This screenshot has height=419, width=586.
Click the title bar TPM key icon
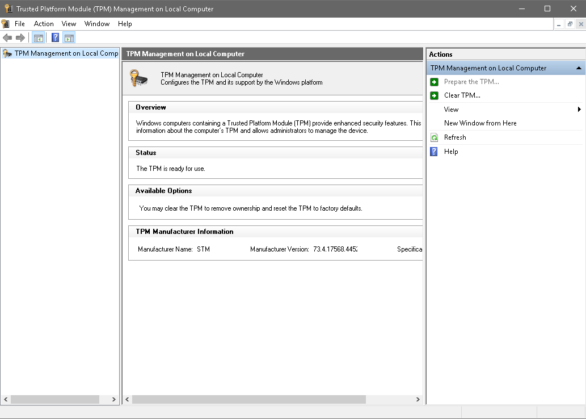coord(9,8)
